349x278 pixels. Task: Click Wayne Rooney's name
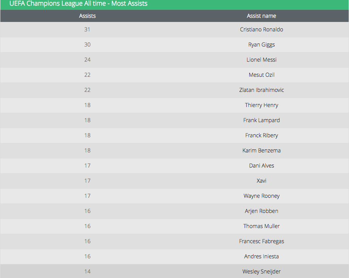(261, 196)
